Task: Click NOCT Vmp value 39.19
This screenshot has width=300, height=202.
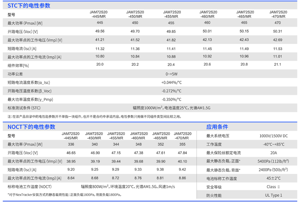Action: [95, 161]
